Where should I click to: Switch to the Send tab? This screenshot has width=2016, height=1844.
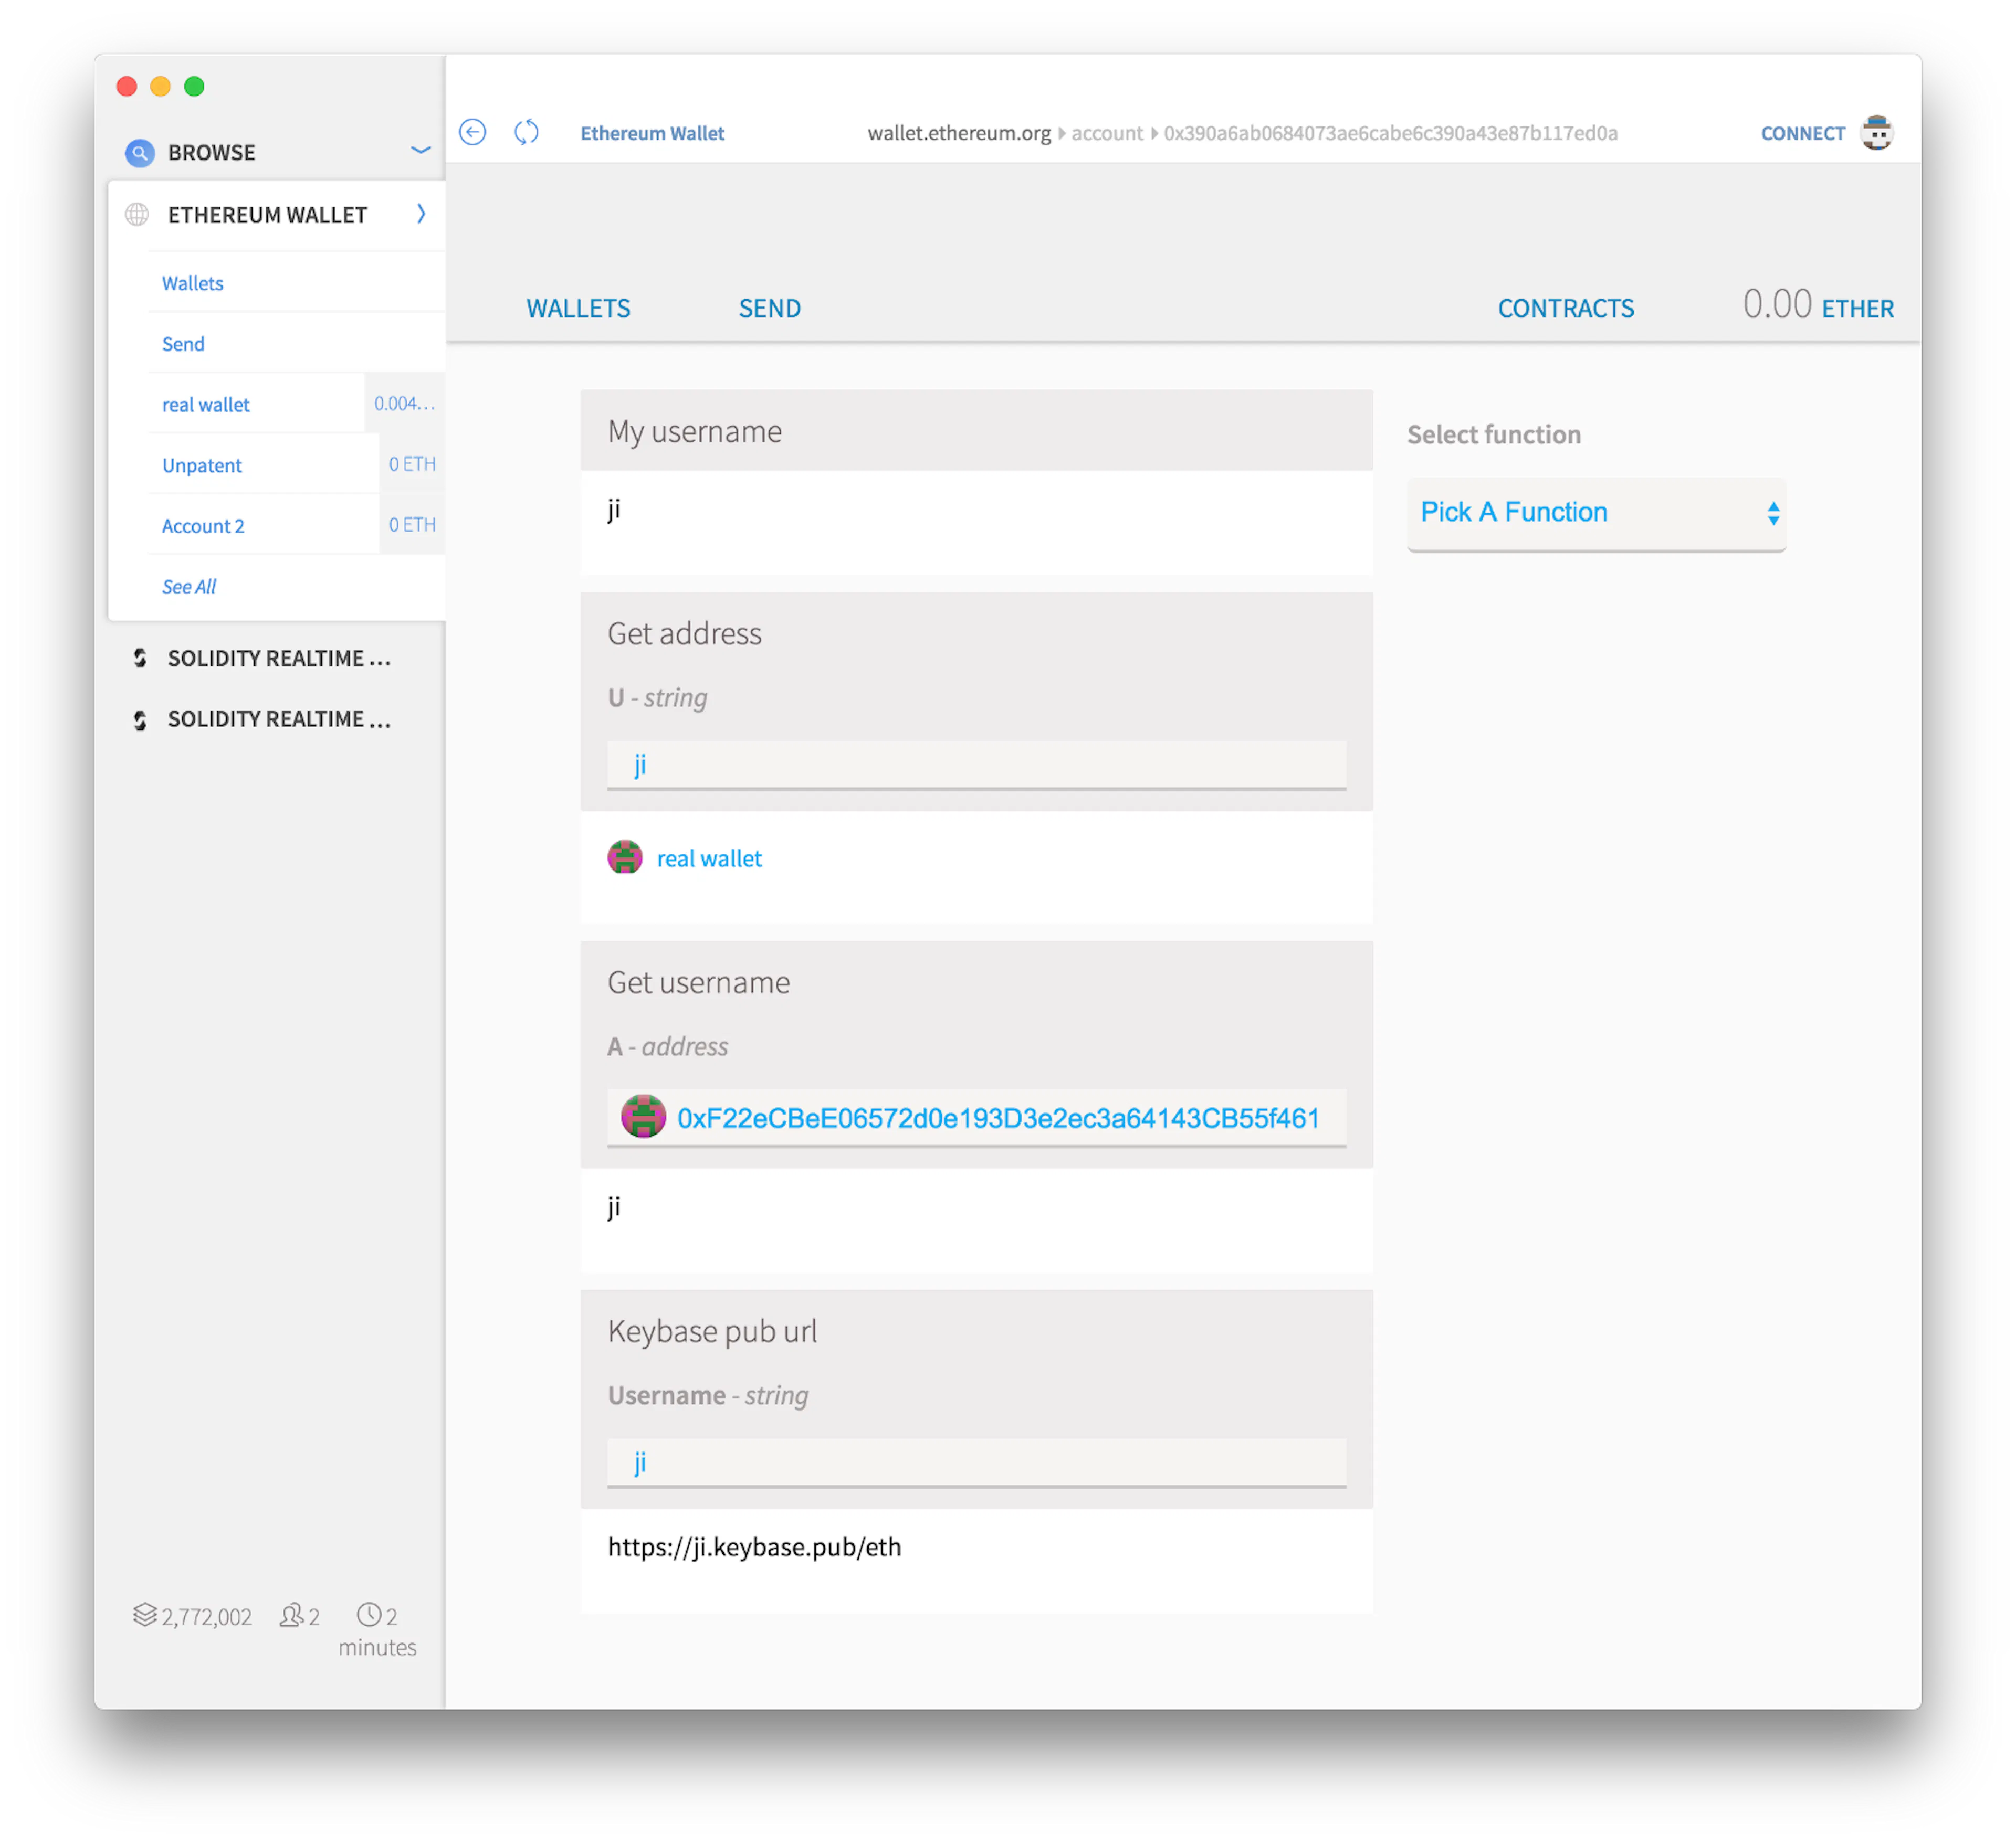click(769, 309)
